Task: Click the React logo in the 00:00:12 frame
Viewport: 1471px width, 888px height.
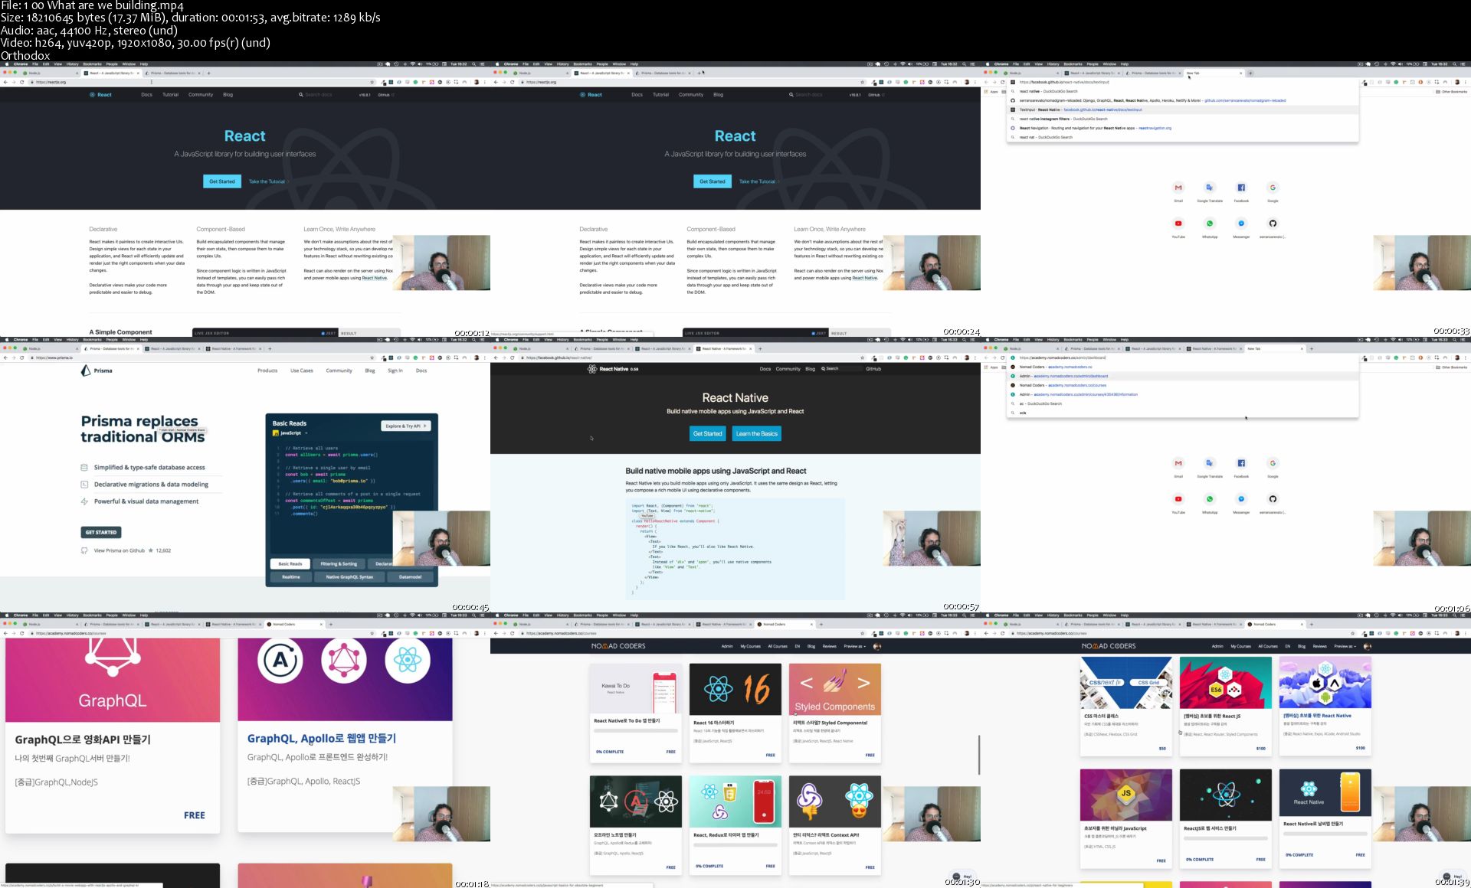Action: coord(100,95)
